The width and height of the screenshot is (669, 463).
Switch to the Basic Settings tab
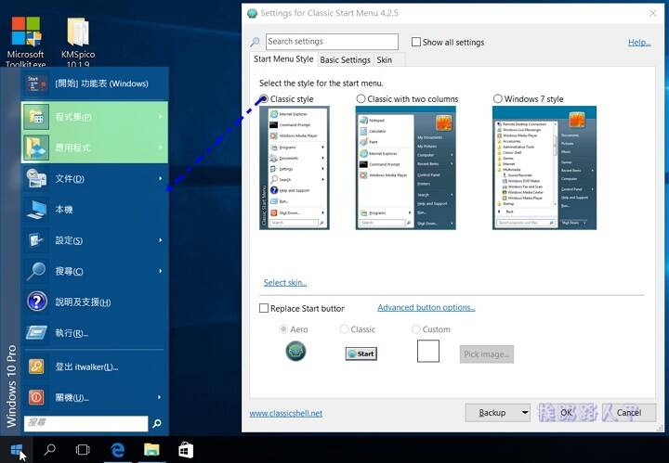pos(345,60)
